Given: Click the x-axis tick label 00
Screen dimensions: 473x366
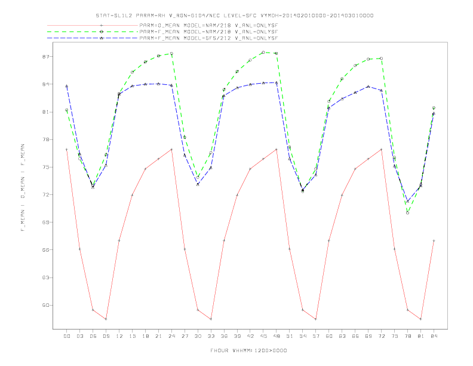Looking at the screenshot, I should click(67, 336).
